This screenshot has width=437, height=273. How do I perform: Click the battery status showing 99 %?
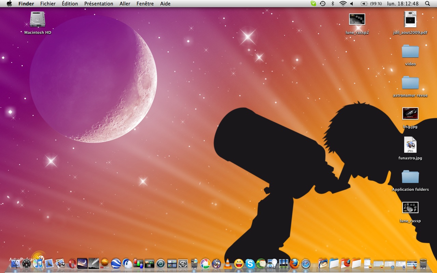point(371,4)
